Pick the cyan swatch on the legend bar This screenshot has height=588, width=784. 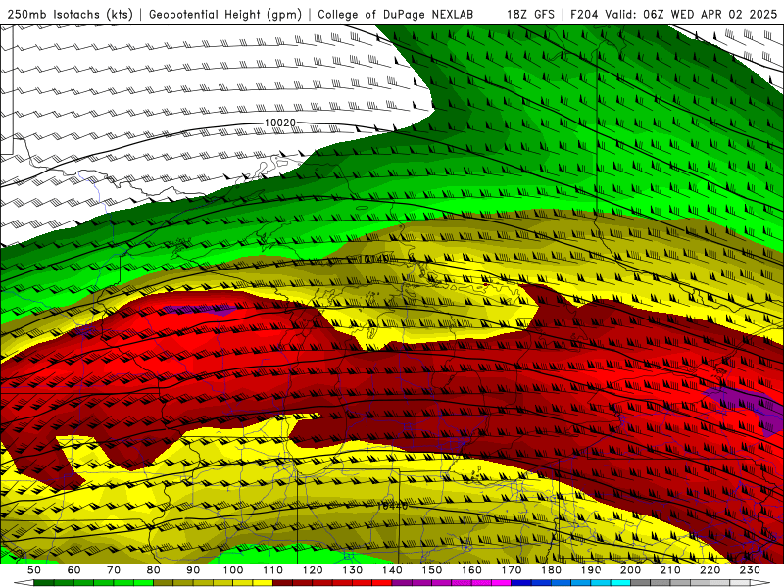(x=621, y=583)
